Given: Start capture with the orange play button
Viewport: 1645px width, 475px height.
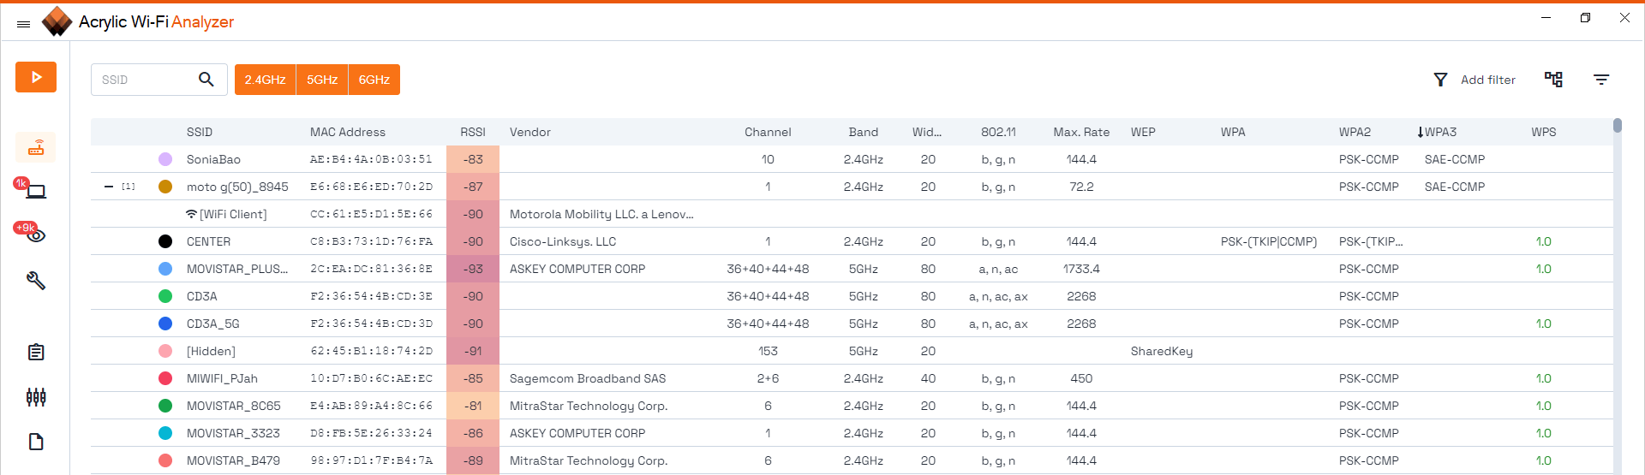Looking at the screenshot, I should [36, 77].
